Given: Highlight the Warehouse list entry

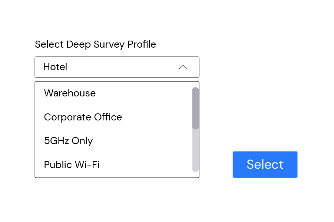Looking at the screenshot, I should (70, 93).
